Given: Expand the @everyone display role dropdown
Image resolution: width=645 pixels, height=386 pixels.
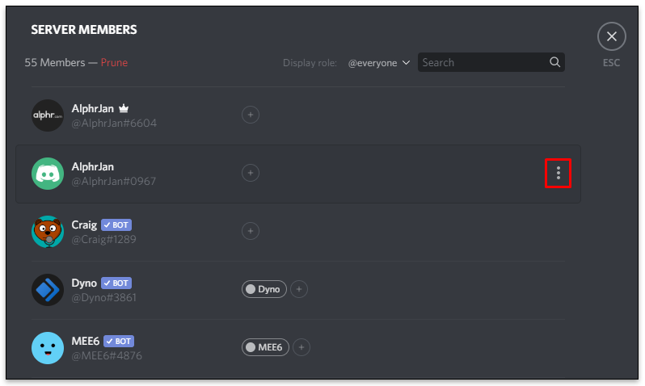Looking at the screenshot, I should tap(379, 63).
